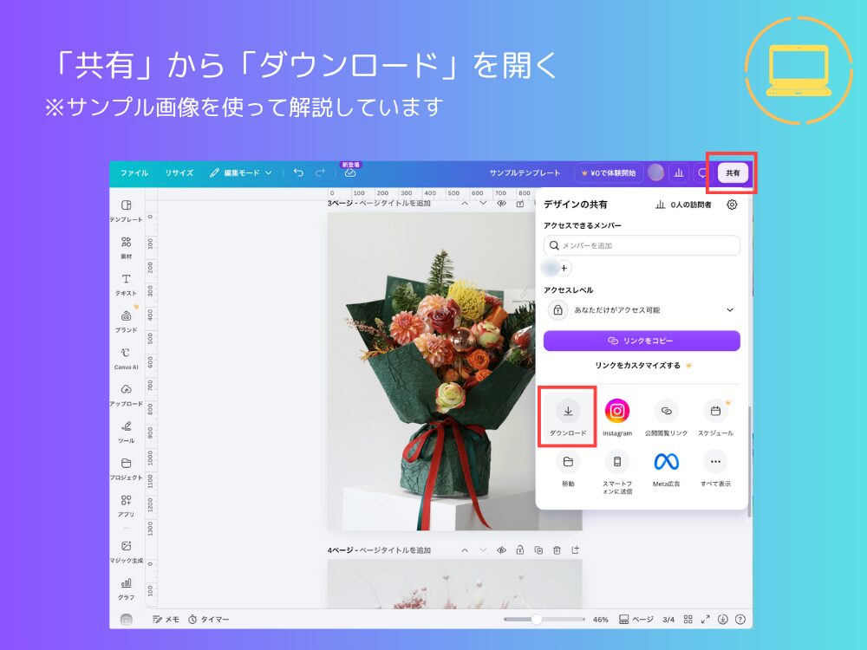Click the page 3 title field ページタイトルを追加

tap(394, 204)
